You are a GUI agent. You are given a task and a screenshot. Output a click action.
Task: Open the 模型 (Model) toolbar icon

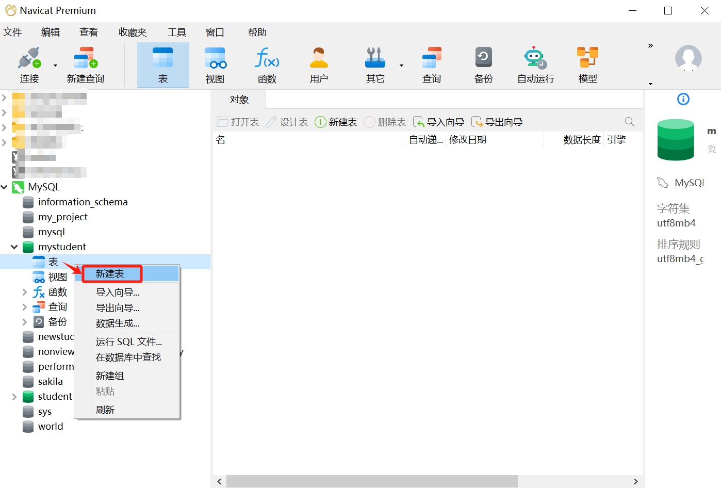(587, 64)
